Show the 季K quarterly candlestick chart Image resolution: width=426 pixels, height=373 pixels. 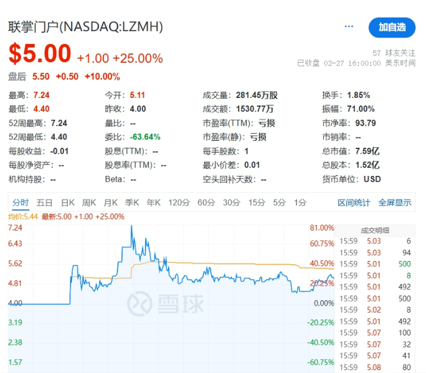132,203
